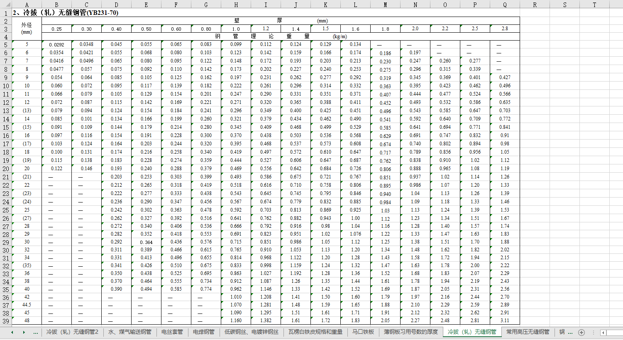Image resolution: width=623 pixels, height=340 pixels.
Task: Select the cell with value 0.0496
Action: (86, 61)
